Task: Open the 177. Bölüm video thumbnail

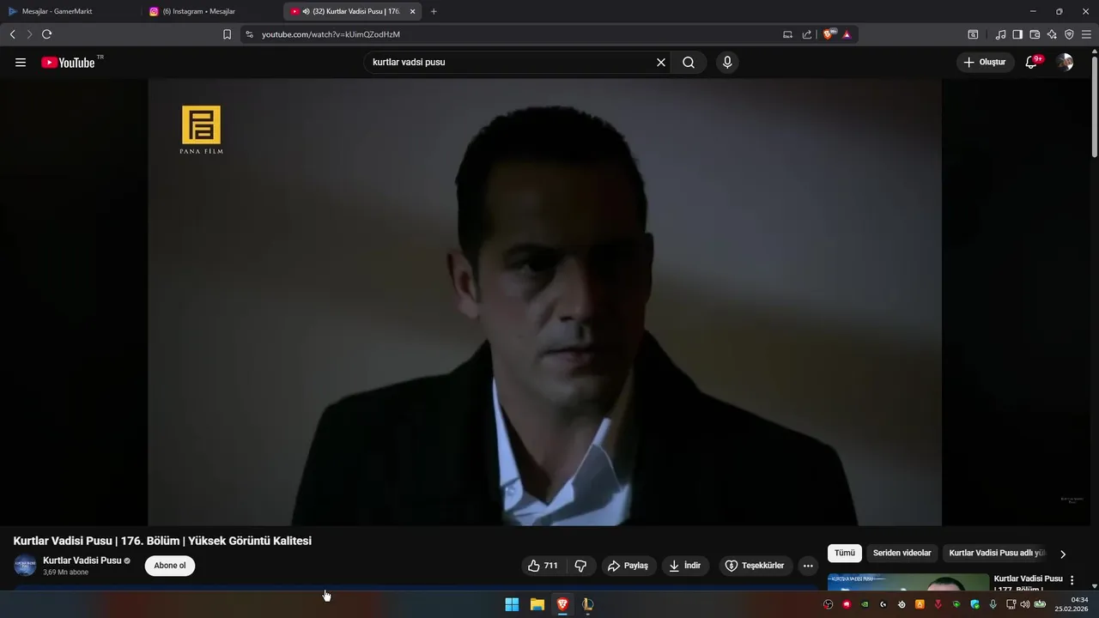Action: (x=908, y=583)
